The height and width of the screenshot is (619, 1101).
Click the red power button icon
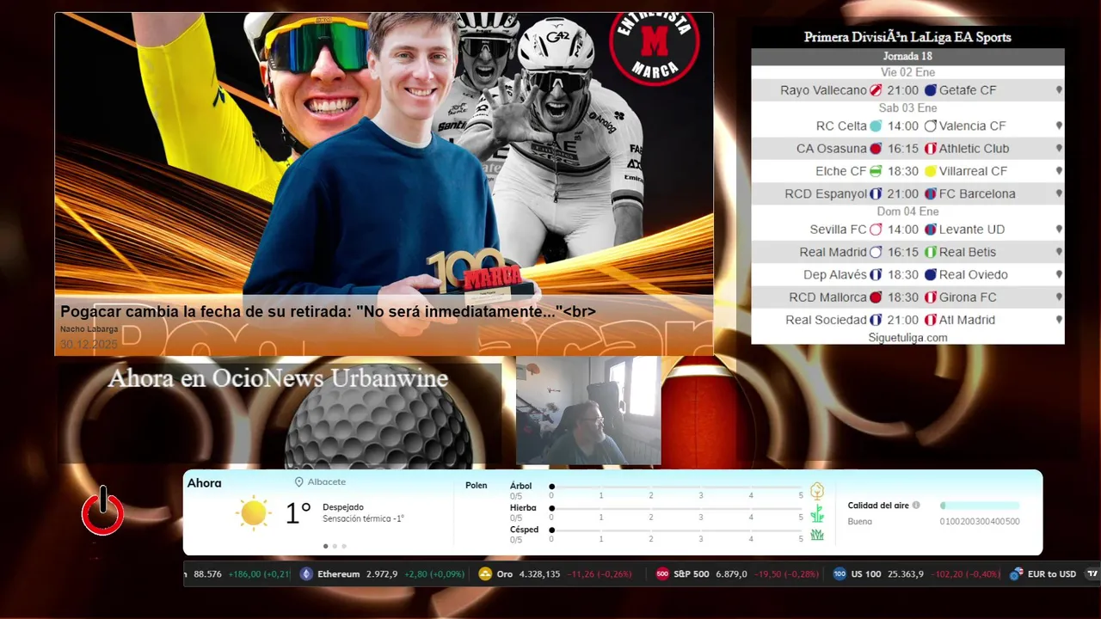click(102, 511)
